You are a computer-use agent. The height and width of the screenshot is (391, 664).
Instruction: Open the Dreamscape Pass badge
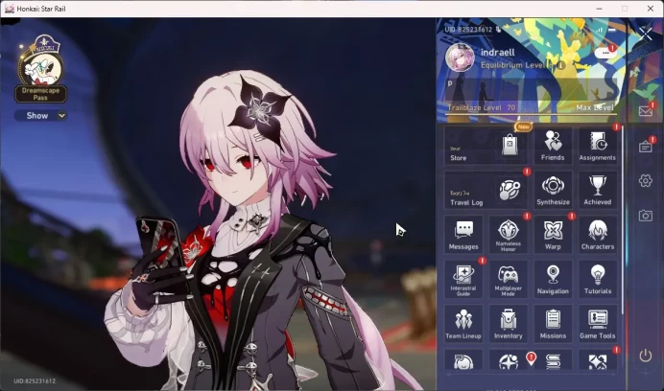pyautogui.click(x=40, y=69)
